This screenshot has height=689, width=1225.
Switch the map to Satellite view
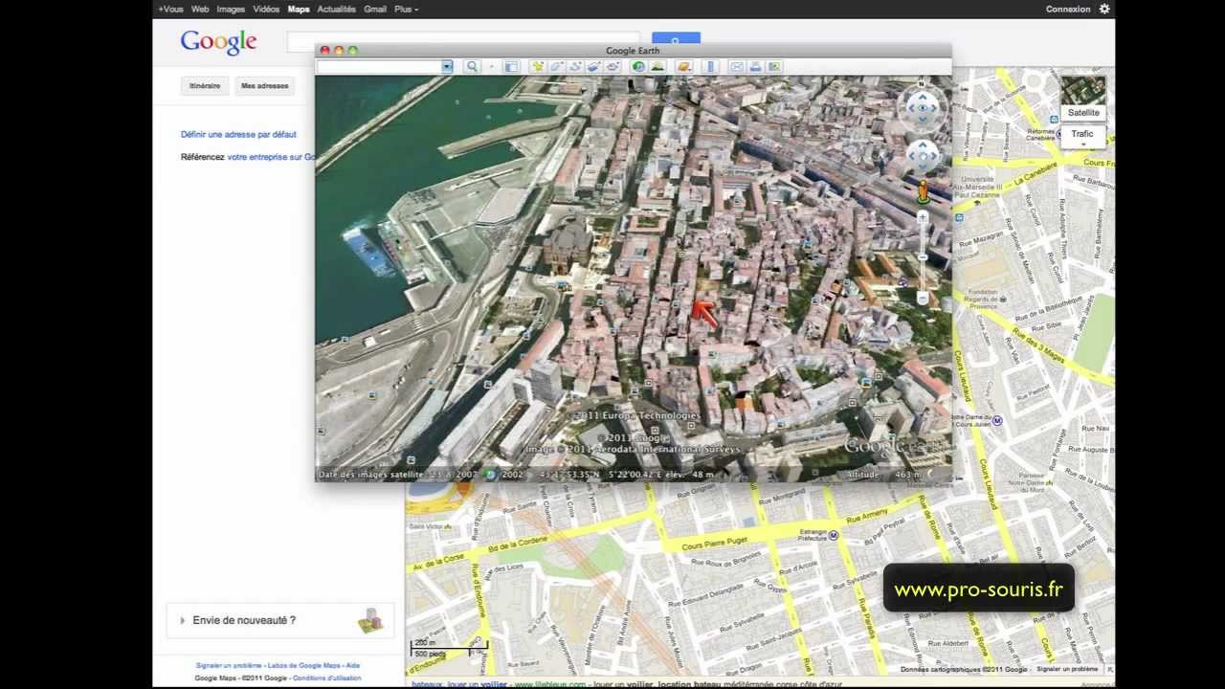click(1083, 112)
